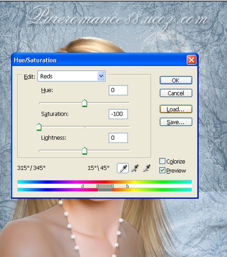Click the Load... button
The height and width of the screenshot is (257, 227).
pyautogui.click(x=176, y=109)
